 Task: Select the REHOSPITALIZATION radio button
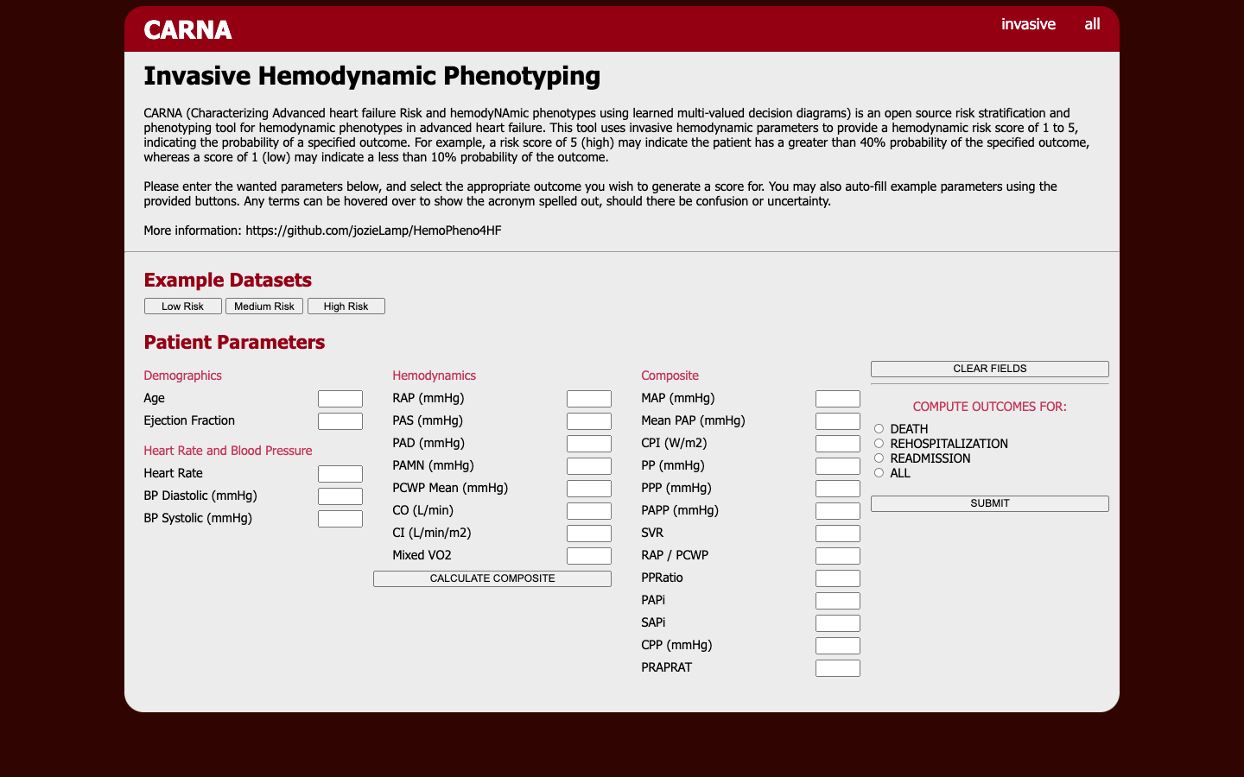pos(879,444)
